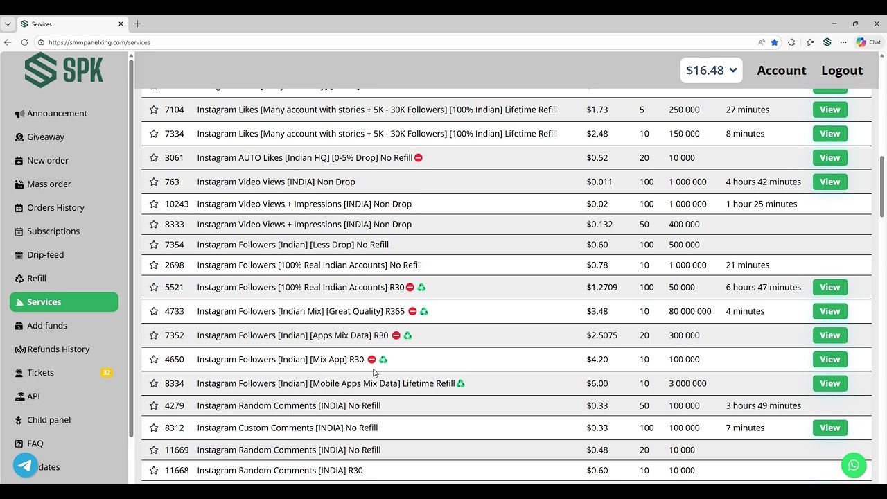Click View for service 763
Image resolution: width=887 pixels, height=499 pixels.
point(829,182)
